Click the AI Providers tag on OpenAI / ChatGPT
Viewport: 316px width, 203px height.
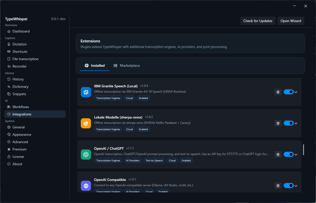pyautogui.click(x=133, y=160)
